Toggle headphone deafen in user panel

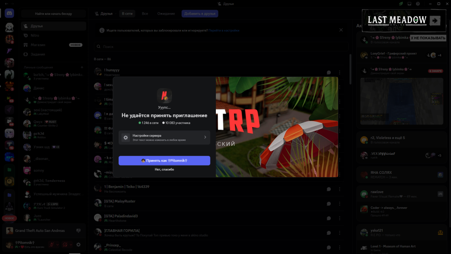click(x=65, y=245)
